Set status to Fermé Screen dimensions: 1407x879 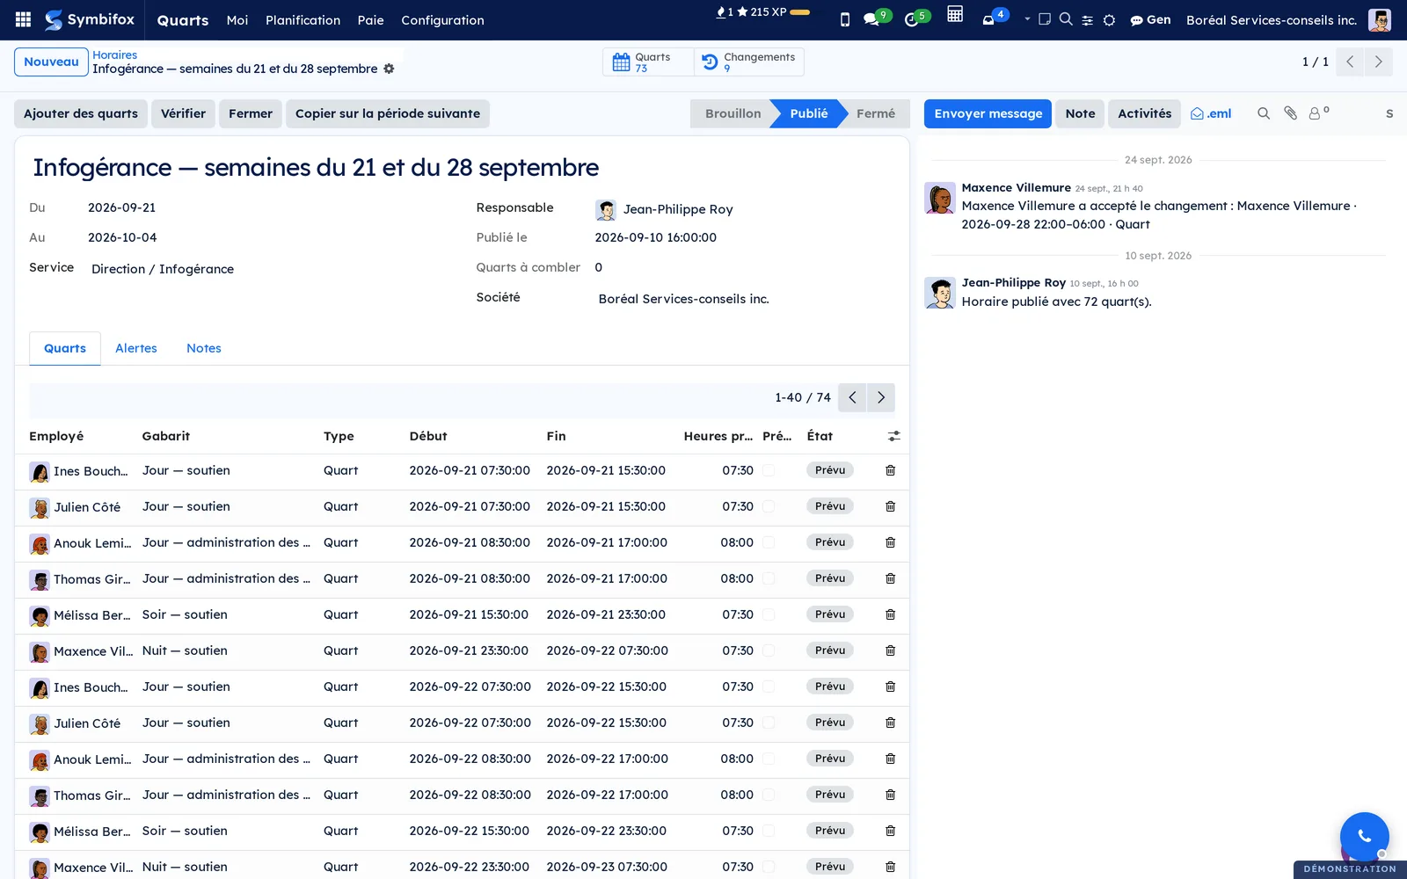tap(876, 113)
